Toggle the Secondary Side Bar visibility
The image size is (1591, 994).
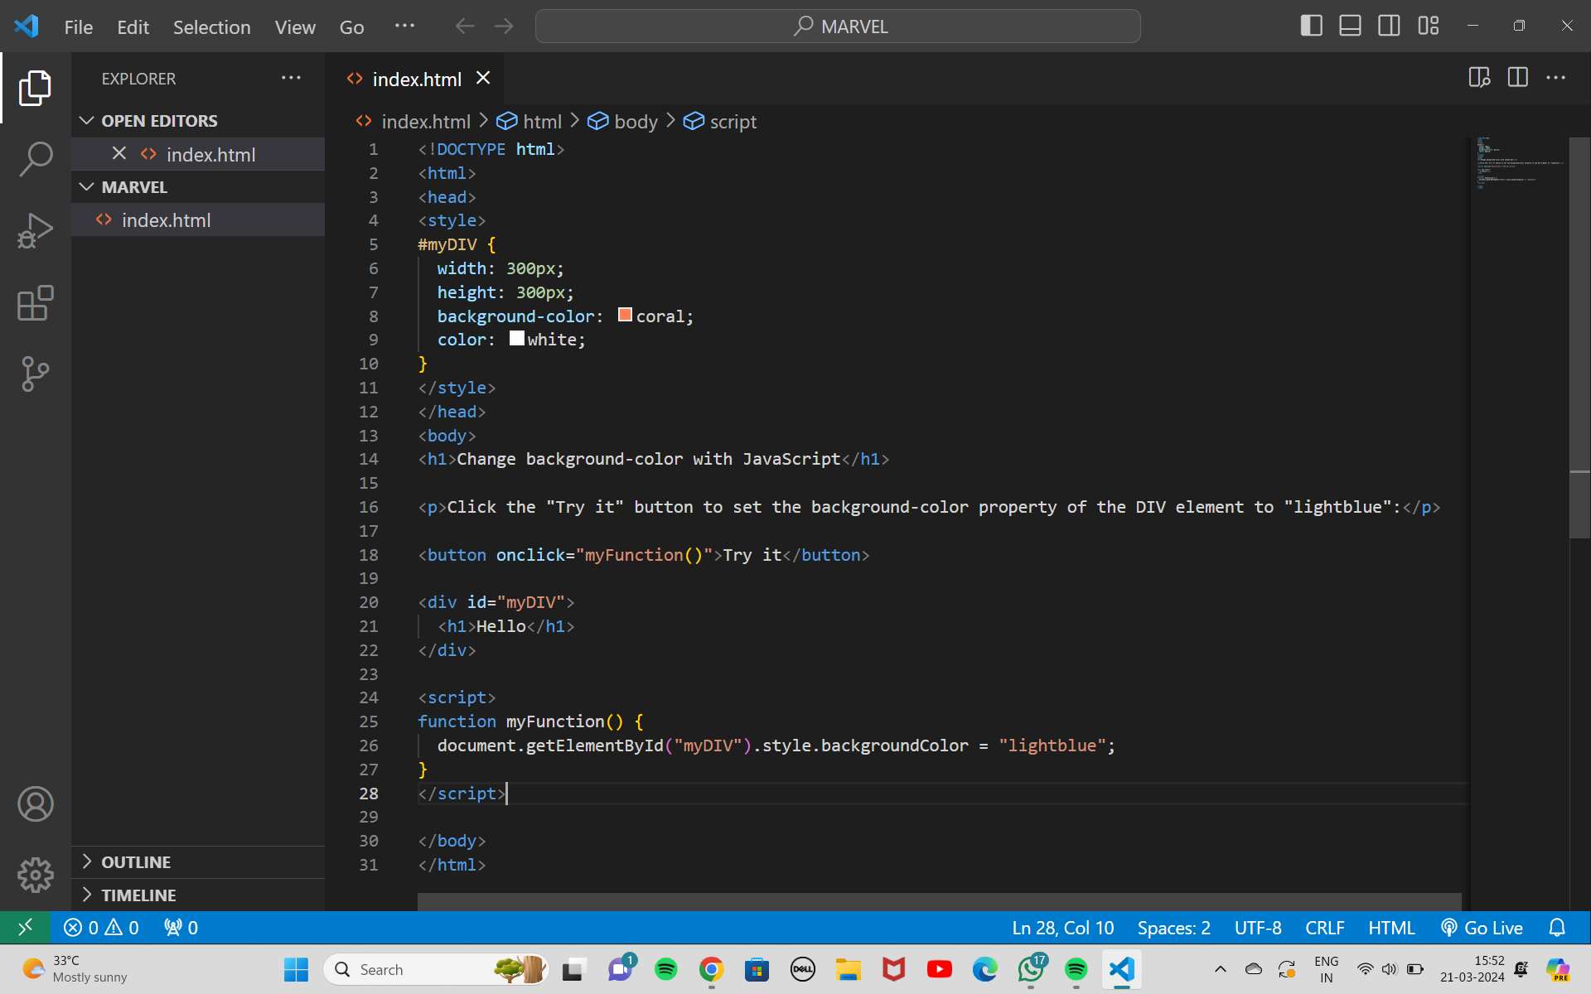tap(1390, 26)
